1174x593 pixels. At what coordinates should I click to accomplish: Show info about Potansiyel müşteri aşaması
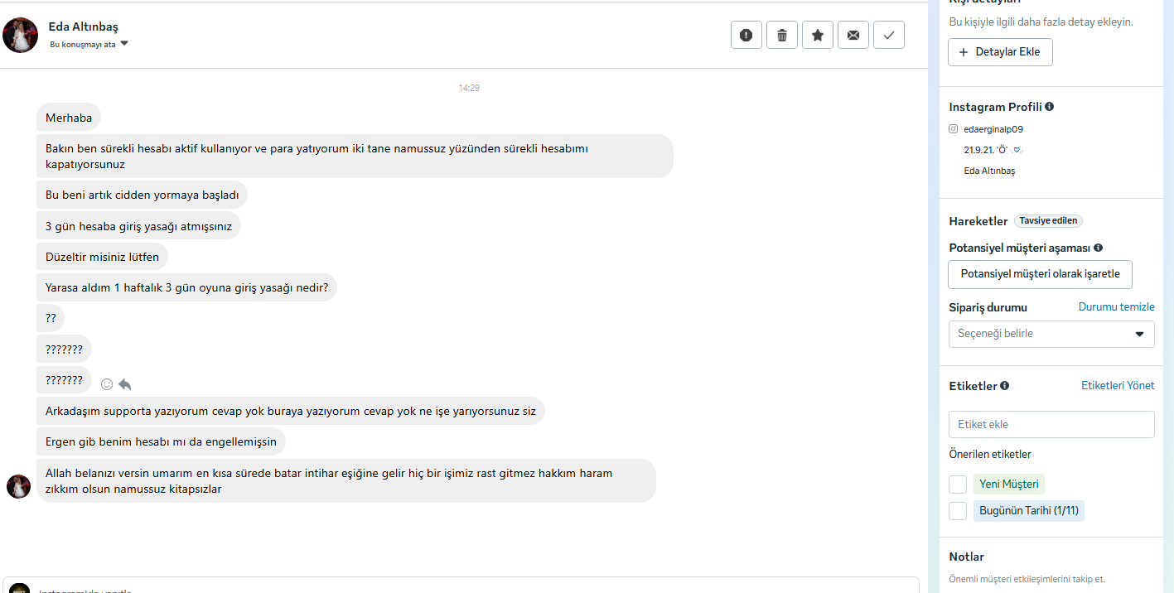pyautogui.click(x=1099, y=248)
